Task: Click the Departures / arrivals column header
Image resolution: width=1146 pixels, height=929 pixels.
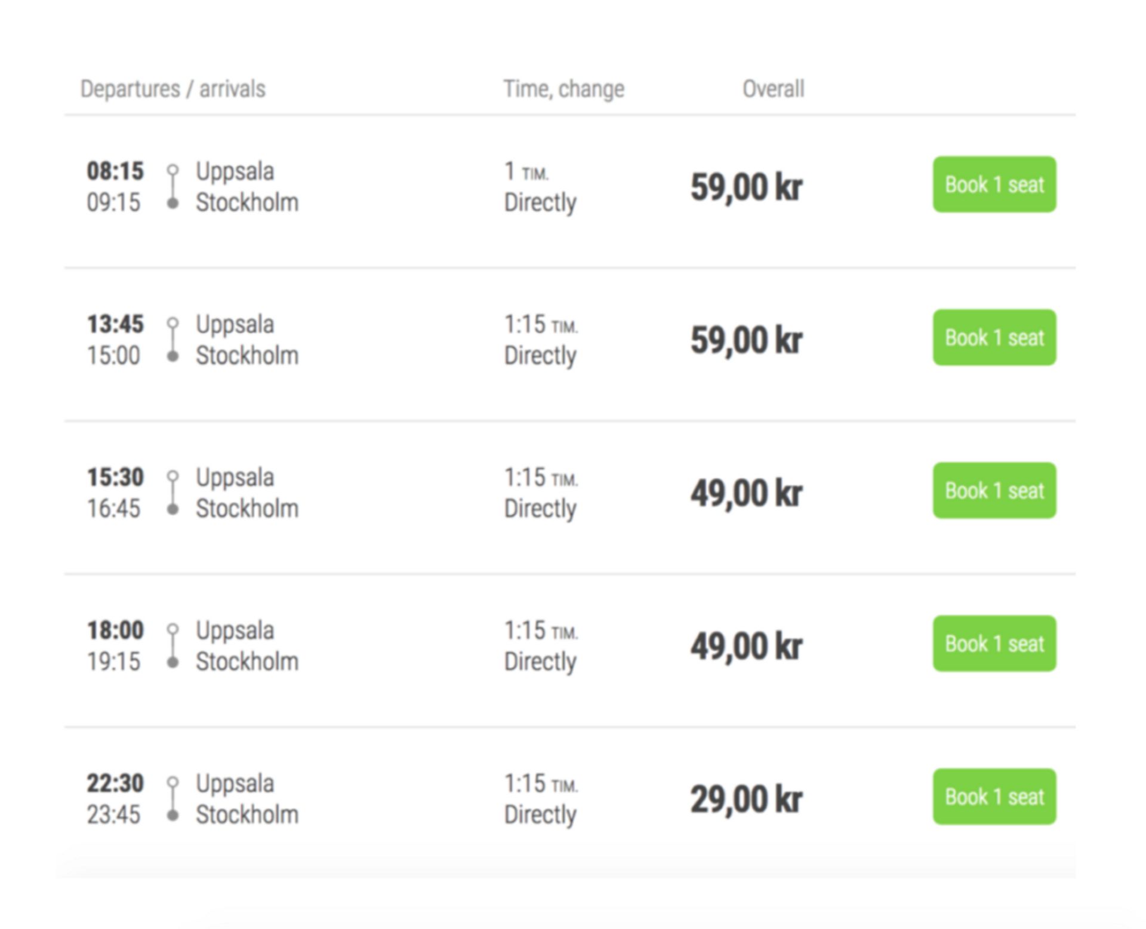Action: 173,89
